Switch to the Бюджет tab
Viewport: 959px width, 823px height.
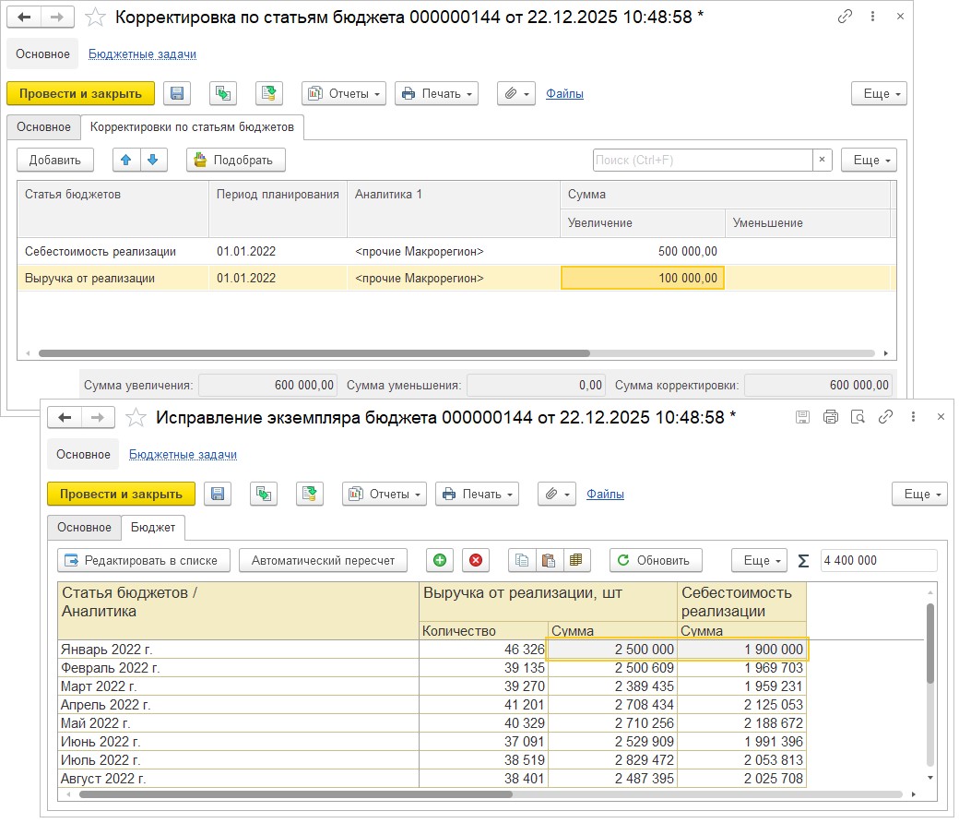[x=154, y=527]
